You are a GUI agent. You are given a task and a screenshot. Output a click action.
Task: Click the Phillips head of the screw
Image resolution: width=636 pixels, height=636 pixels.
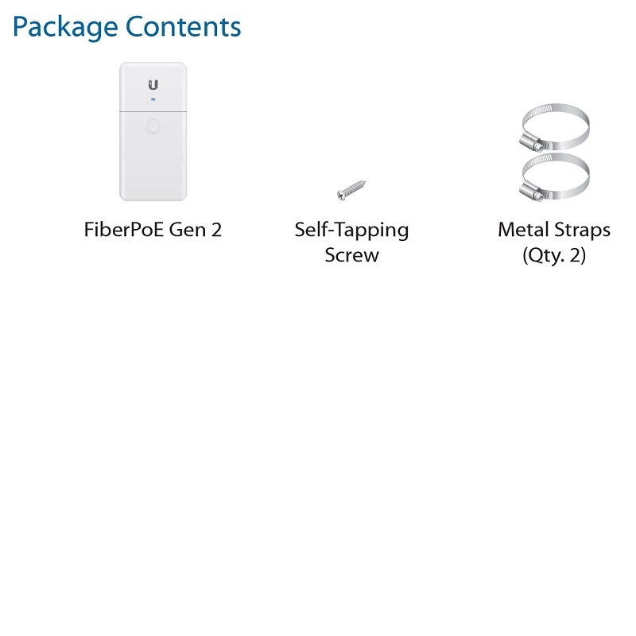point(340,195)
